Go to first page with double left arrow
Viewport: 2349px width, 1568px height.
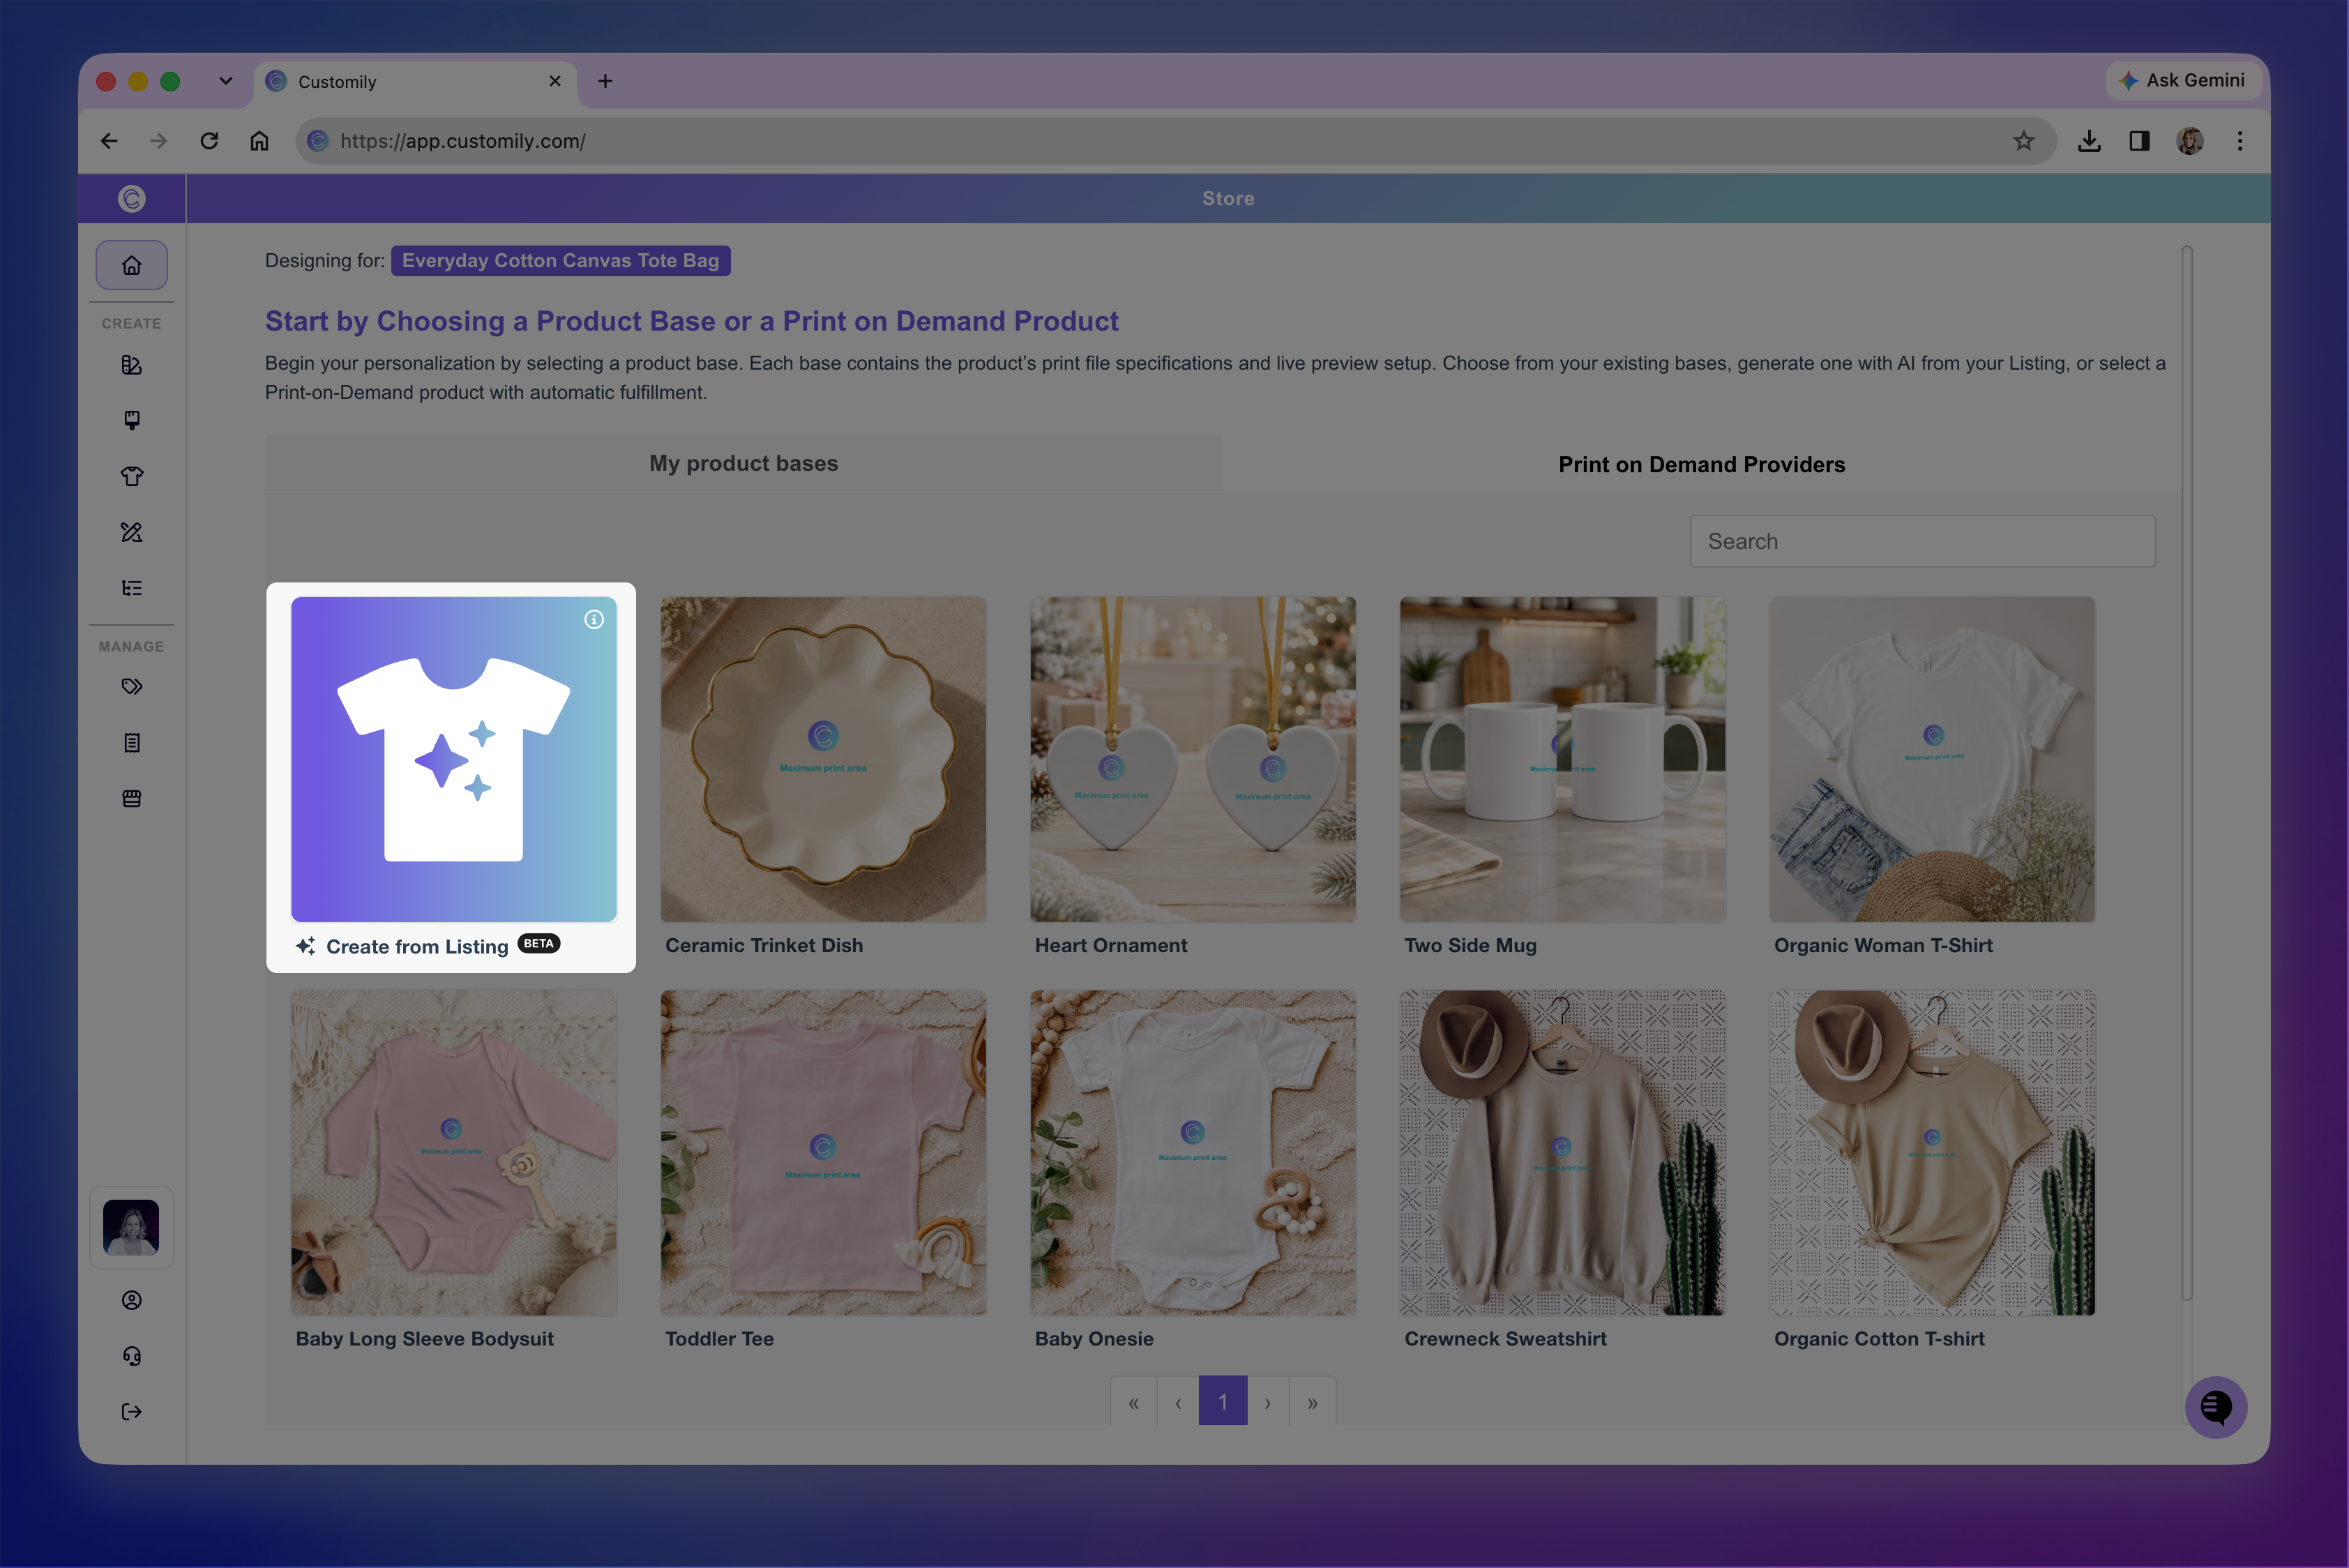coord(1133,1402)
